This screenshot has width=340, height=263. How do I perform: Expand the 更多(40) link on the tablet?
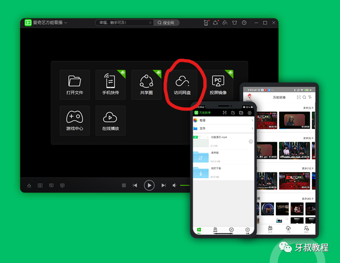307,199
